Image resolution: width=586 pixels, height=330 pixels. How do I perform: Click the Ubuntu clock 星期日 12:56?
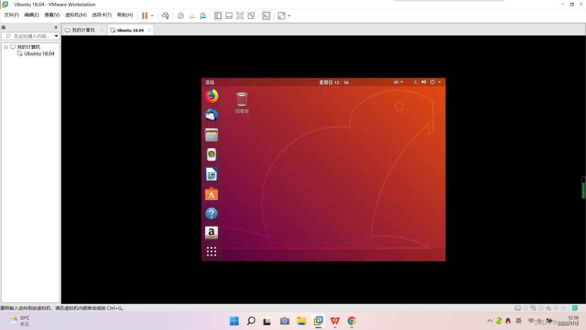[x=334, y=82]
